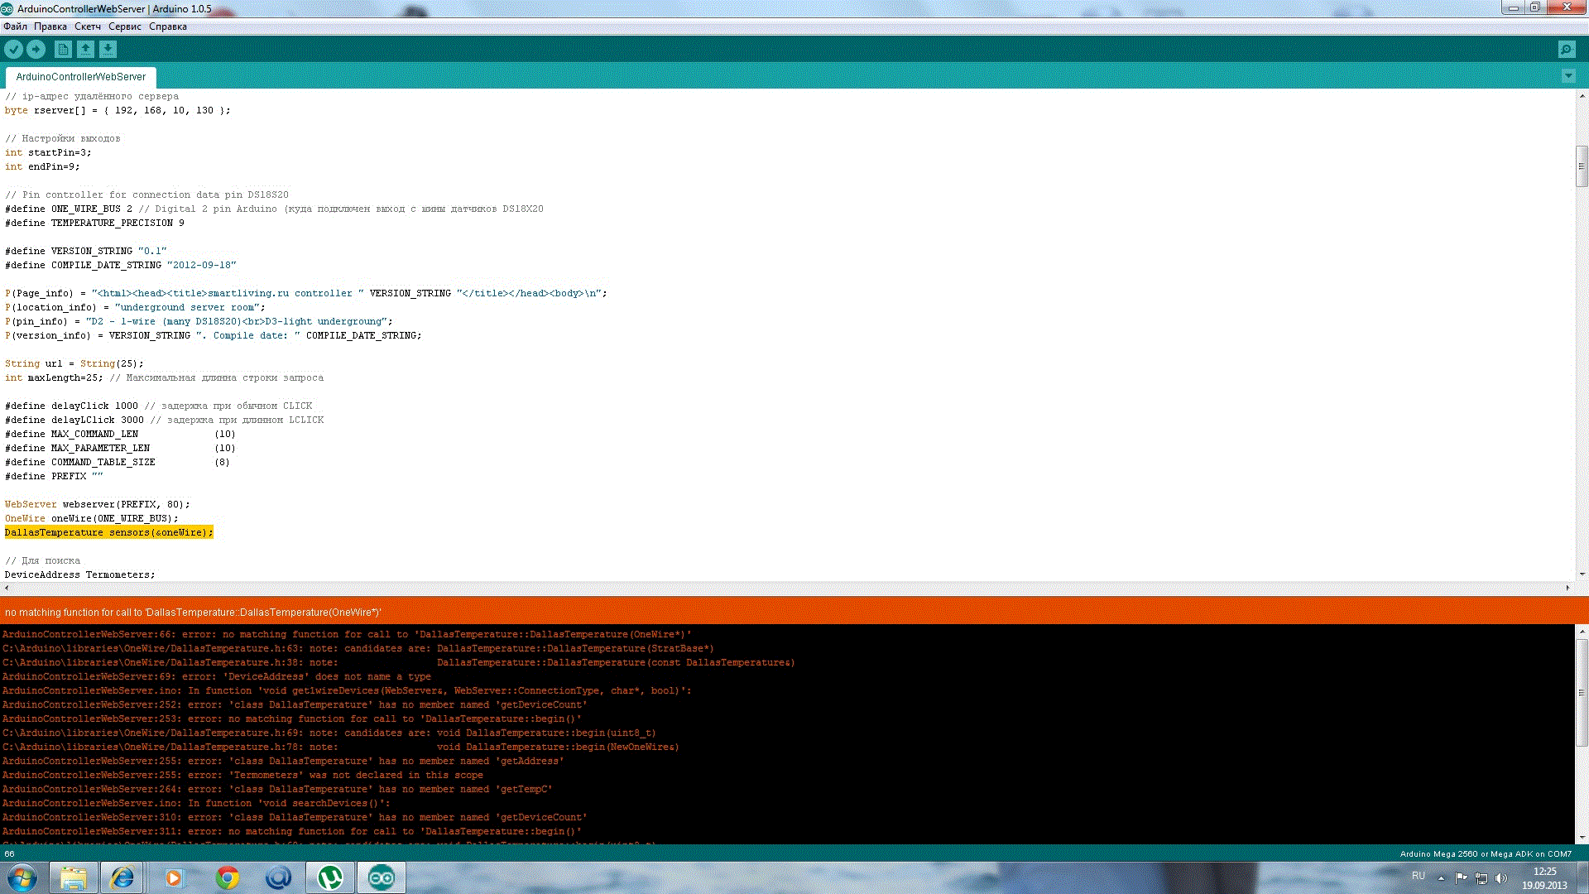This screenshot has width=1589, height=894.
Task: Create a new sketch with New icon
Action: 63,50
